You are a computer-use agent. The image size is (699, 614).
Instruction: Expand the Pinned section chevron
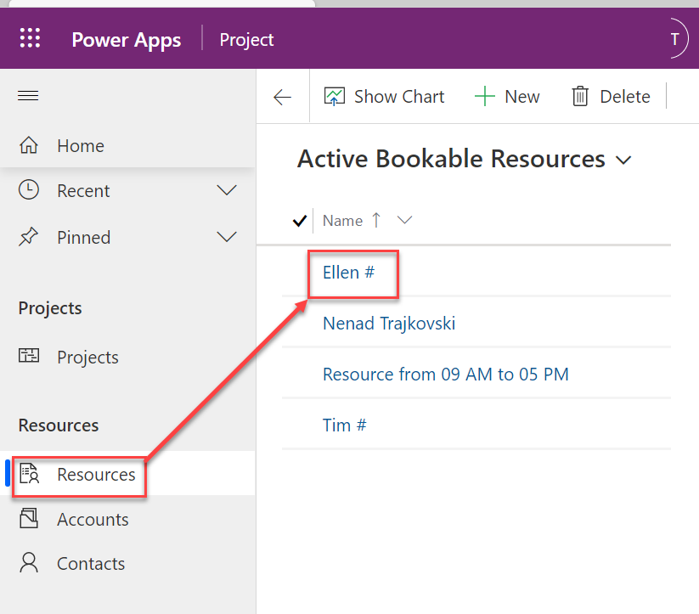coord(227,237)
